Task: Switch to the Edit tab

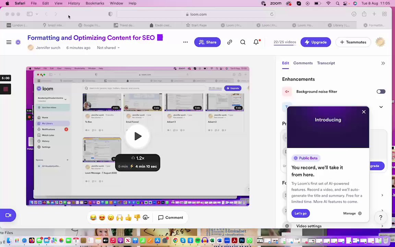Action: pyautogui.click(x=285, y=63)
